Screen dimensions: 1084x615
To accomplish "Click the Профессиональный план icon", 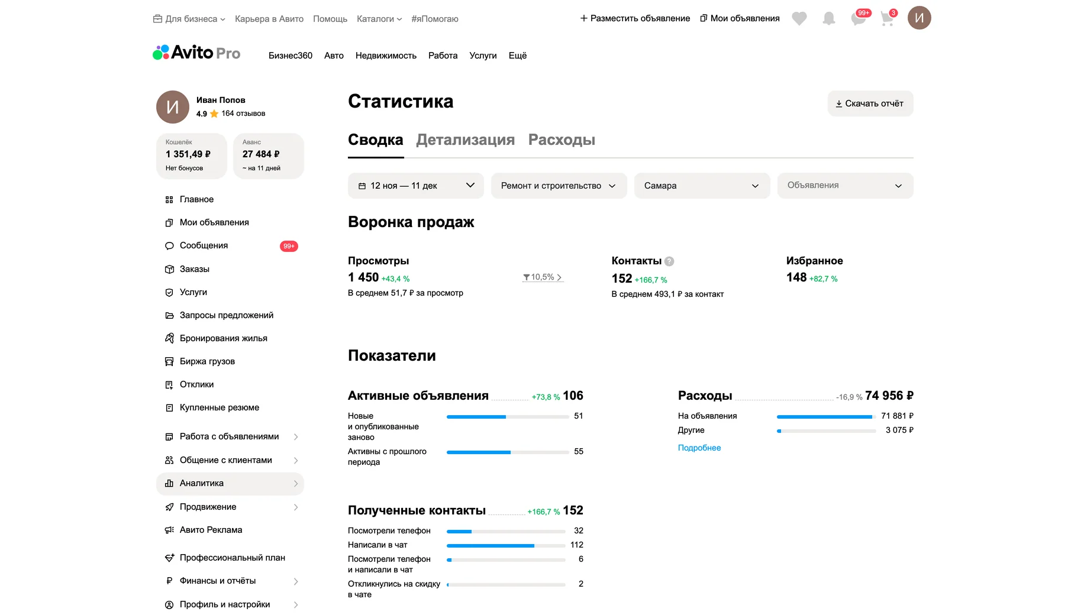I will (x=169, y=558).
